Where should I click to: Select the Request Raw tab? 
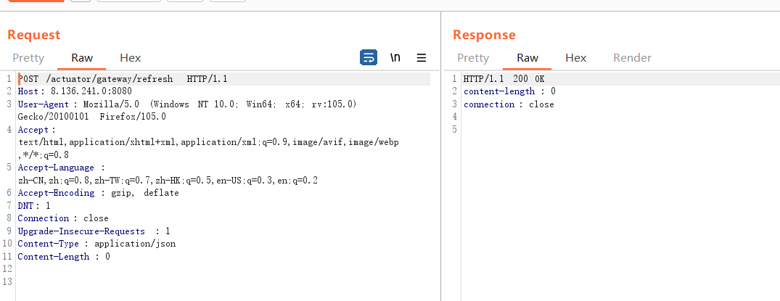click(x=82, y=58)
